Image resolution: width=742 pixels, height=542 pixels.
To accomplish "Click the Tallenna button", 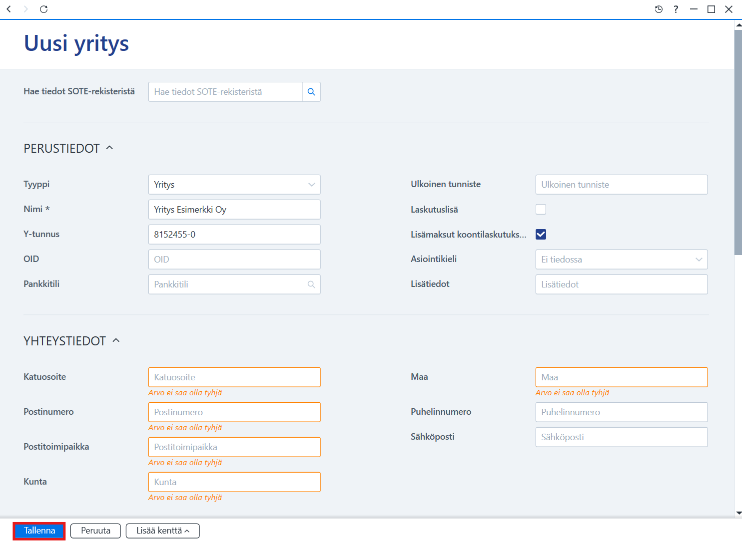I will coord(39,531).
